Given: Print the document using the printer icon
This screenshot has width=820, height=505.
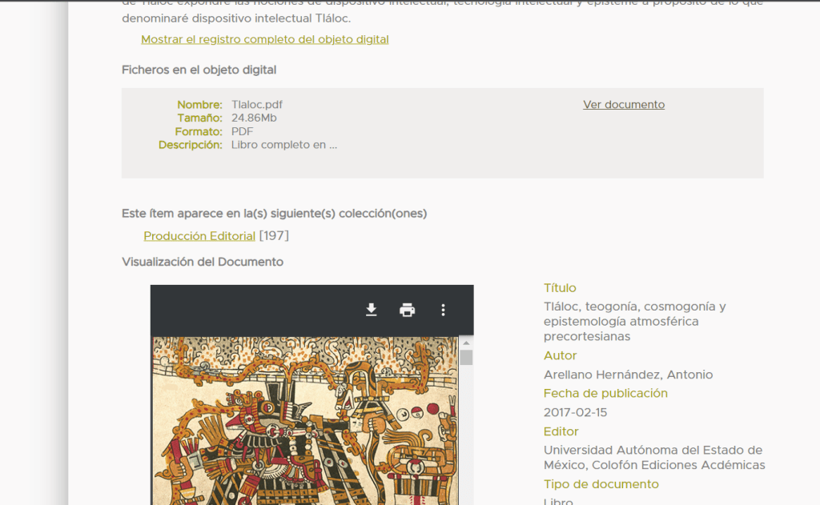Looking at the screenshot, I should pos(407,311).
